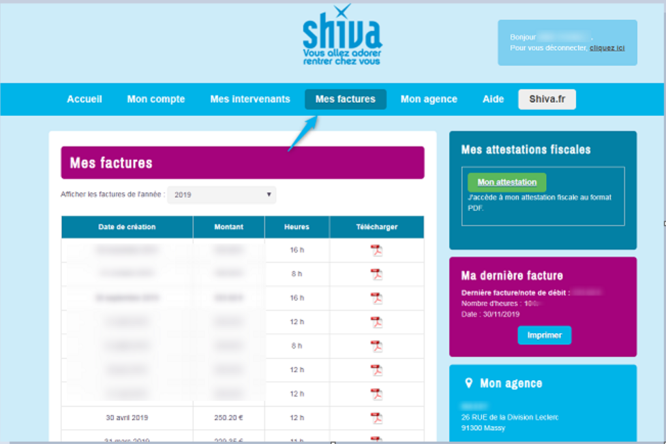Viewport: 666px width, 444px height.
Task: Select the Mes factures menu tab
Action: click(346, 99)
